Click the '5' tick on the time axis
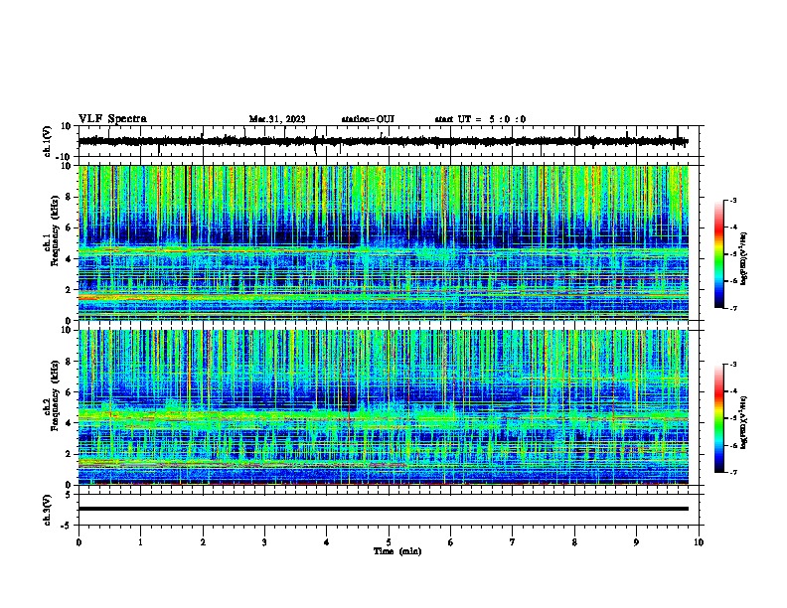The height and width of the screenshot is (608, 787). click(x=389, y=542)
